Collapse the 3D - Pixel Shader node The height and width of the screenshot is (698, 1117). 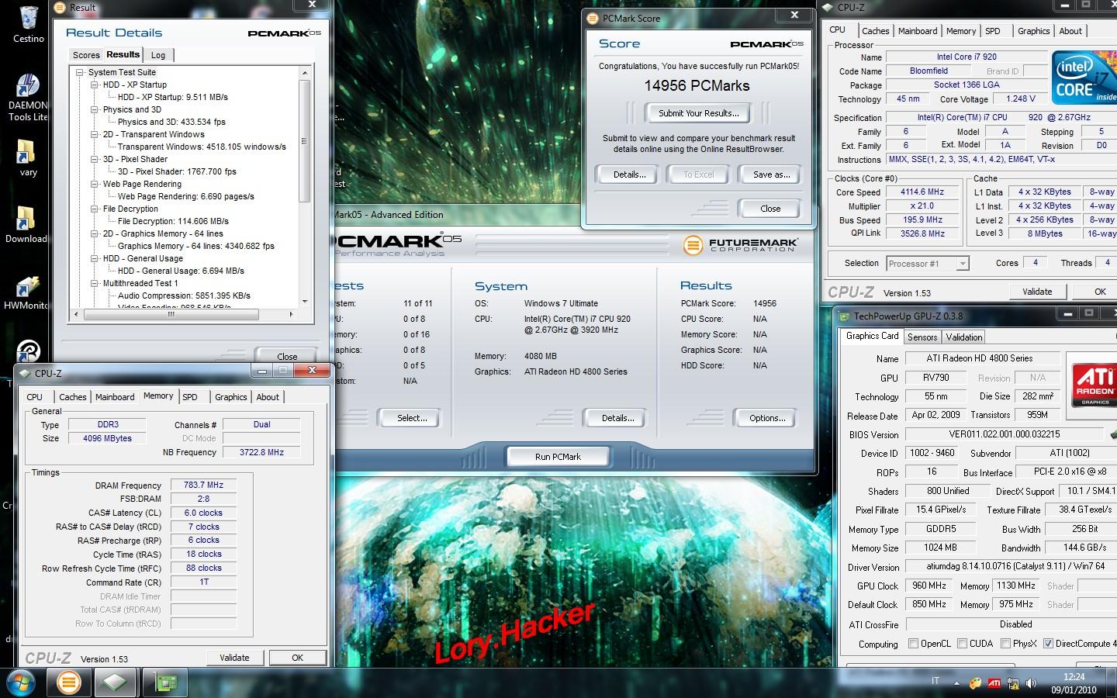tap(95, 159)
